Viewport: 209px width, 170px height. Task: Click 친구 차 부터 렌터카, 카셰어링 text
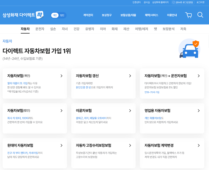point(22,153)
